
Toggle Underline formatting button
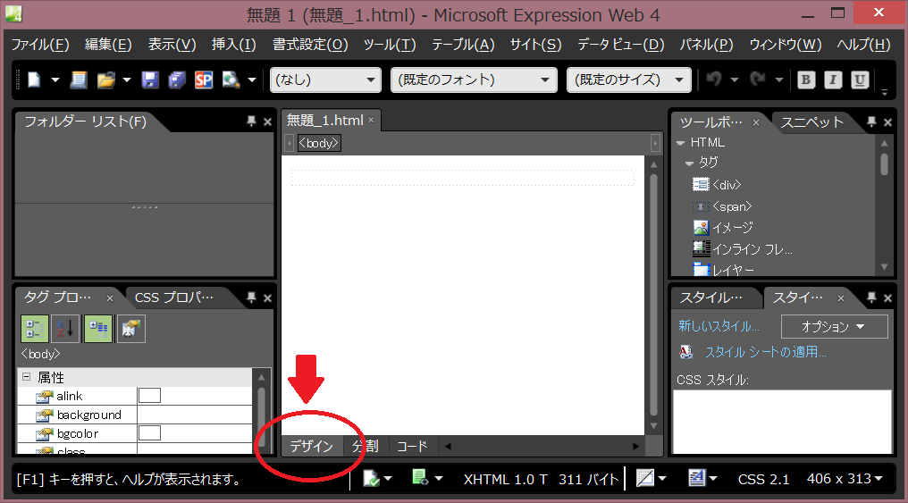click(860, 80)
